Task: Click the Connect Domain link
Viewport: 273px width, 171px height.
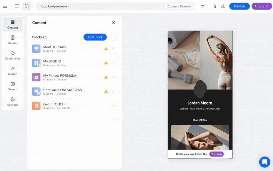Action: point(179,6)
